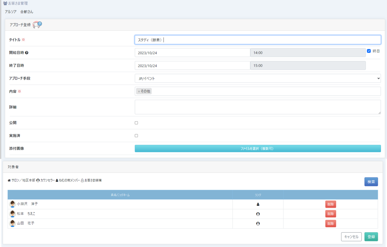Remove the その他 tag using its x

click(139, 91)
